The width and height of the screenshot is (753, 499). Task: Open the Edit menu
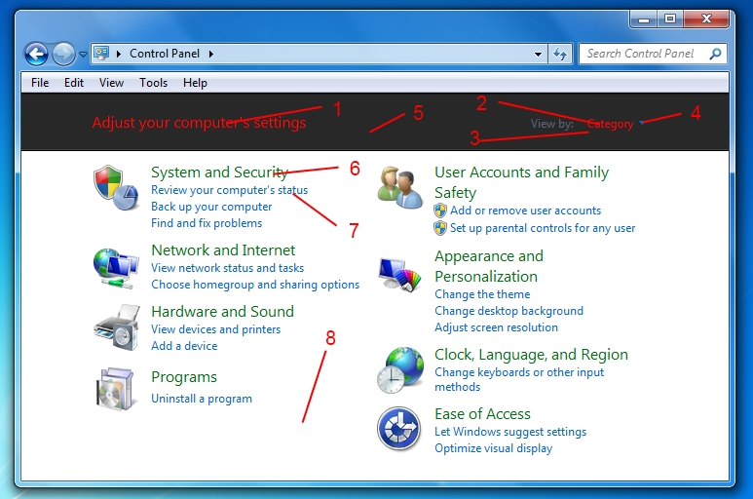(x=74, y=83)
